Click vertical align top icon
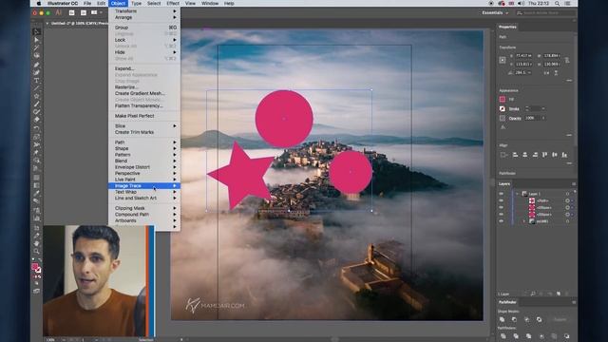608x342 pixels. coord(544,155)
